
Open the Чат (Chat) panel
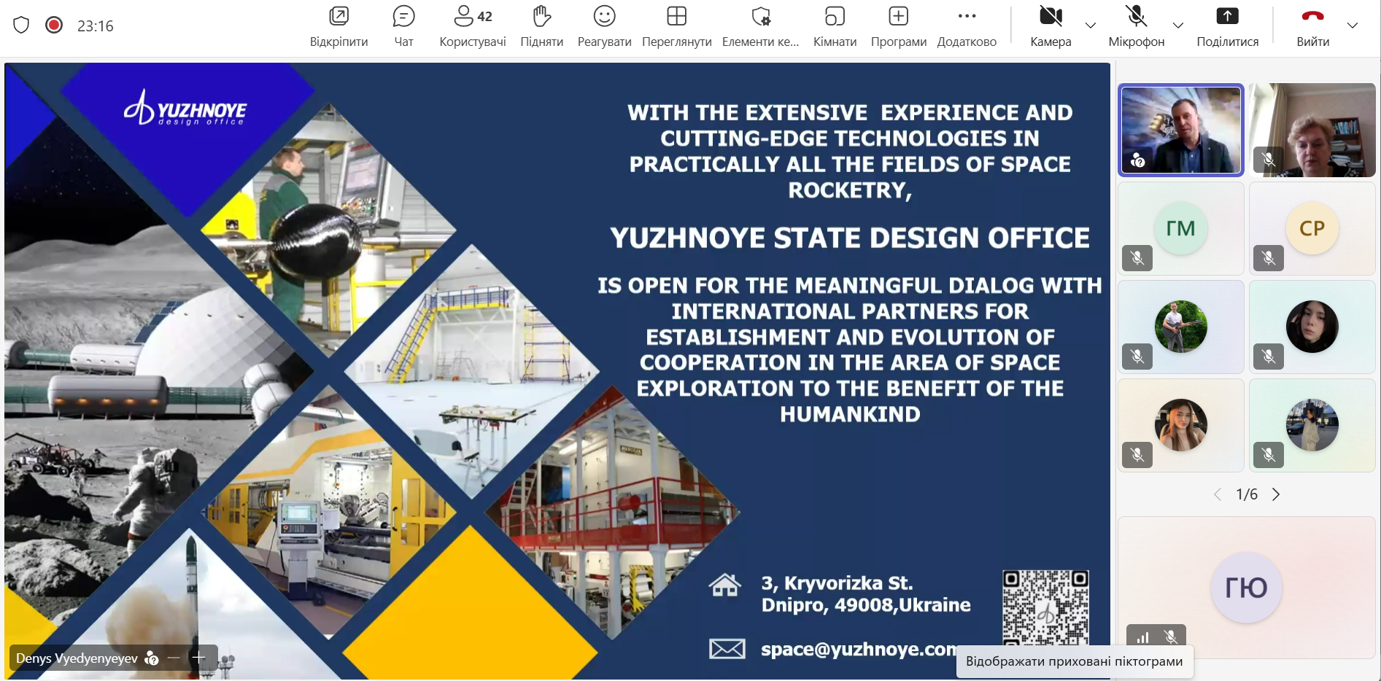click(403, 26)
